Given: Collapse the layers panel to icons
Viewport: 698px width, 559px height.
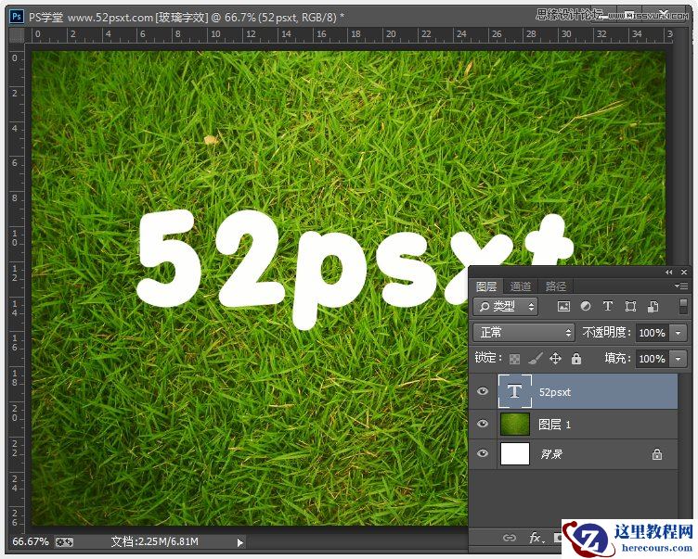Looking at the screenshot, I should click(669, 272).
